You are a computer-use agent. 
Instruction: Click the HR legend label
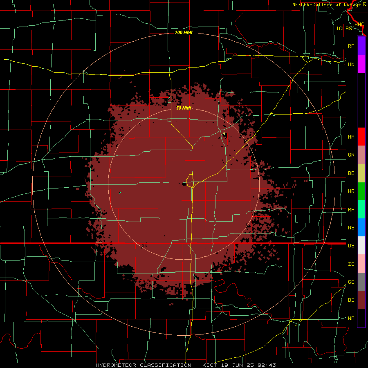[x=351, y=191]
